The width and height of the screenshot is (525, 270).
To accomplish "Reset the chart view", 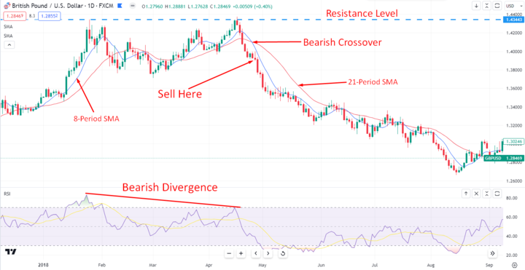I will pyautogui.click(x=283, y=253).
